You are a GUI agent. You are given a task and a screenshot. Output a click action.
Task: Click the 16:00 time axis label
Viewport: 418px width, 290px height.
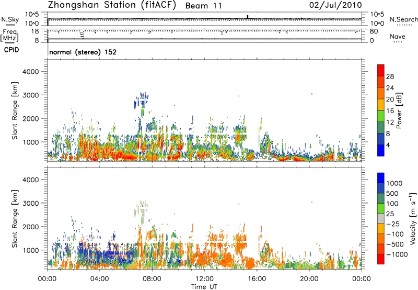click(257, 279)
